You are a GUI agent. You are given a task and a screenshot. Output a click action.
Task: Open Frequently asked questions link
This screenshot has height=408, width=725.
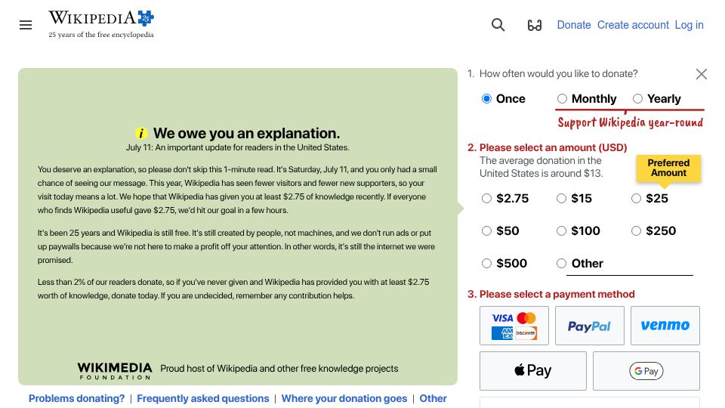click(x=203, y=398)
